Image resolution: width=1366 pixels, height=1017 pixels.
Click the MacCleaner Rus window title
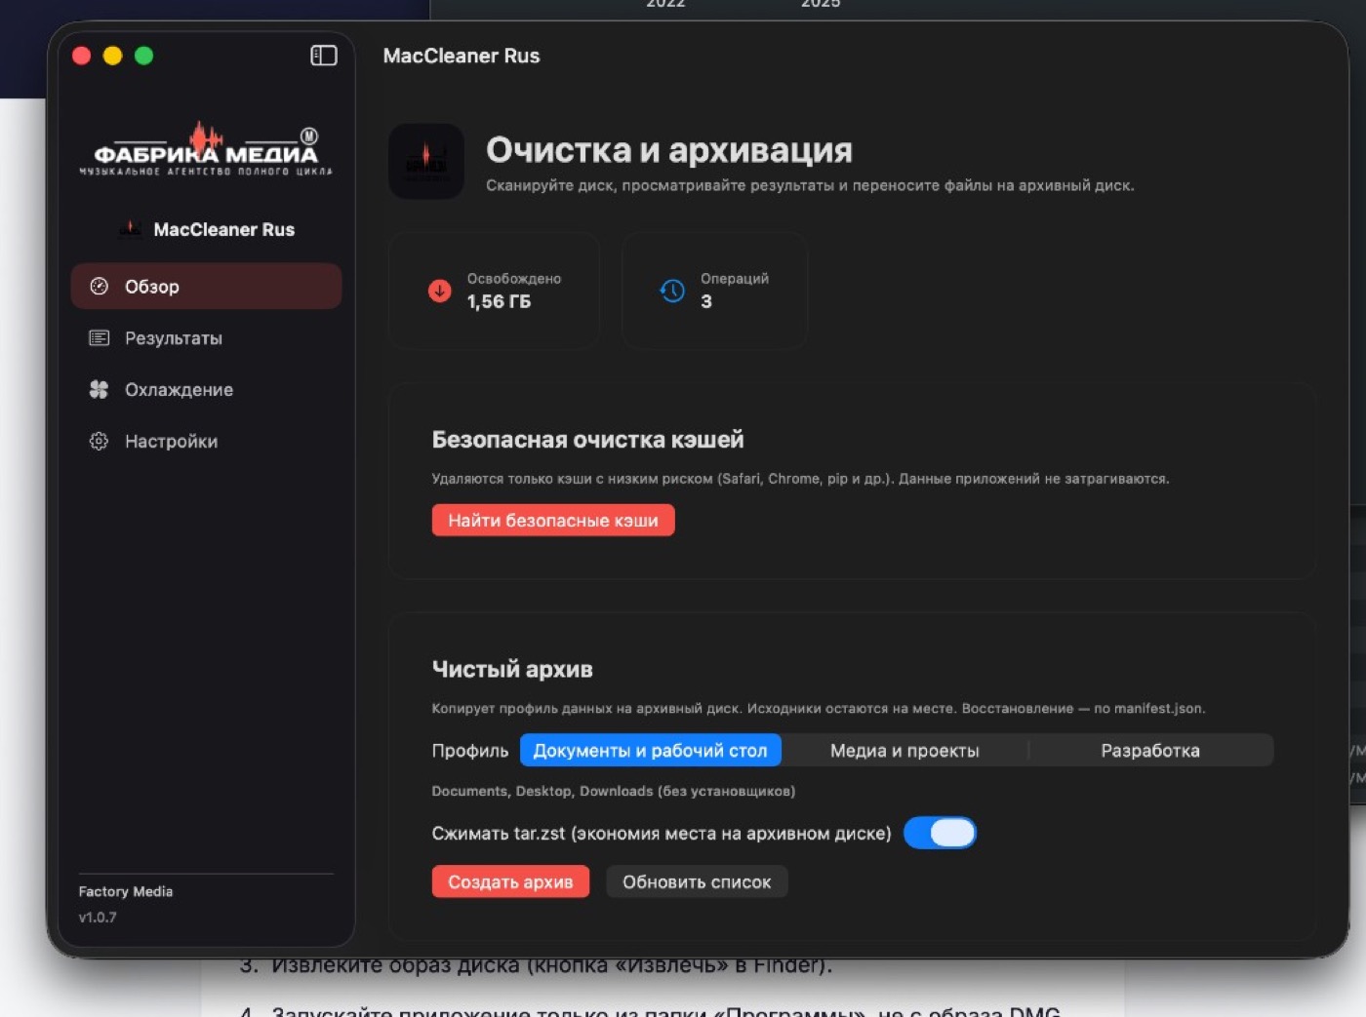click(x=462, y=56)
